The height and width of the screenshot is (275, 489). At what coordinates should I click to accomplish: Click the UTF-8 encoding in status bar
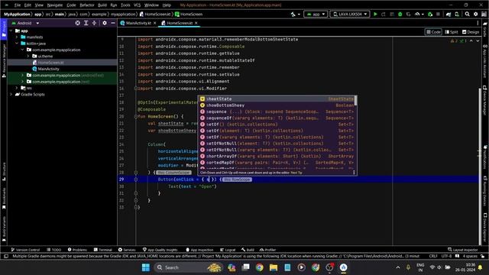click(446, 256)
